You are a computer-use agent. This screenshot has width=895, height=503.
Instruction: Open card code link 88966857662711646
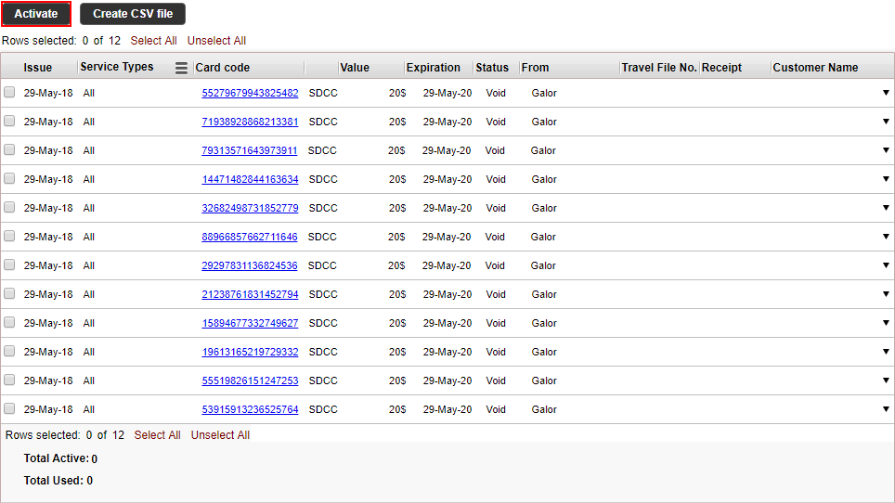[x=250, y=237]
